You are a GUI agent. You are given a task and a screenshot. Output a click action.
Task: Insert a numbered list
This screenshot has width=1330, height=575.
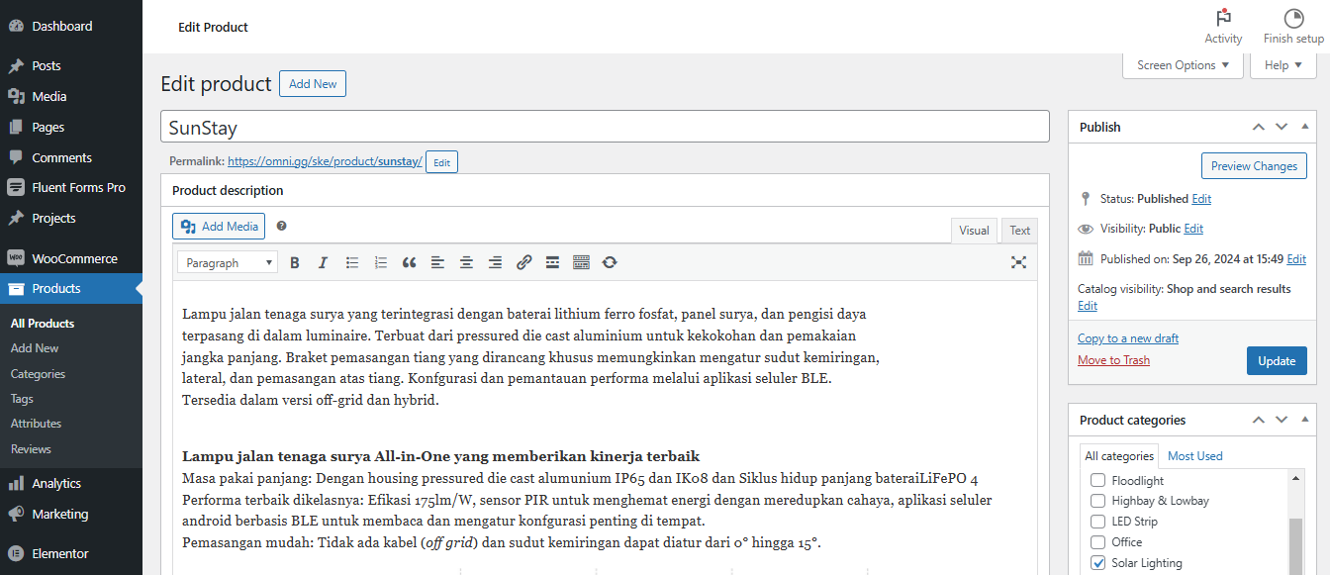tap(380, 262)
